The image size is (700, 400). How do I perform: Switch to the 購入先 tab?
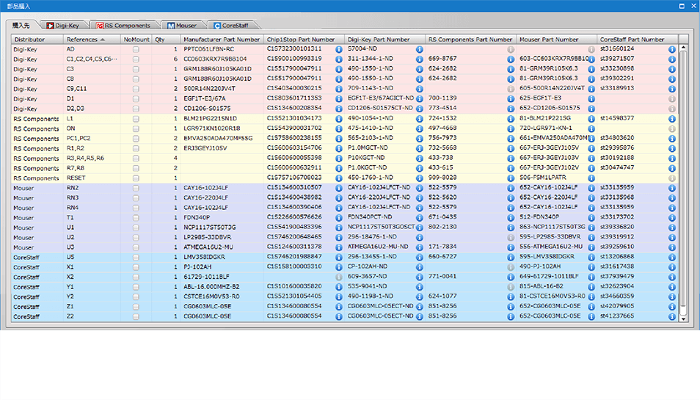click(x=21, y=26)
